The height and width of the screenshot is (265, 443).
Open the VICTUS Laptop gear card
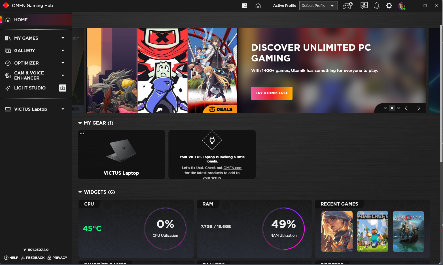121,155
